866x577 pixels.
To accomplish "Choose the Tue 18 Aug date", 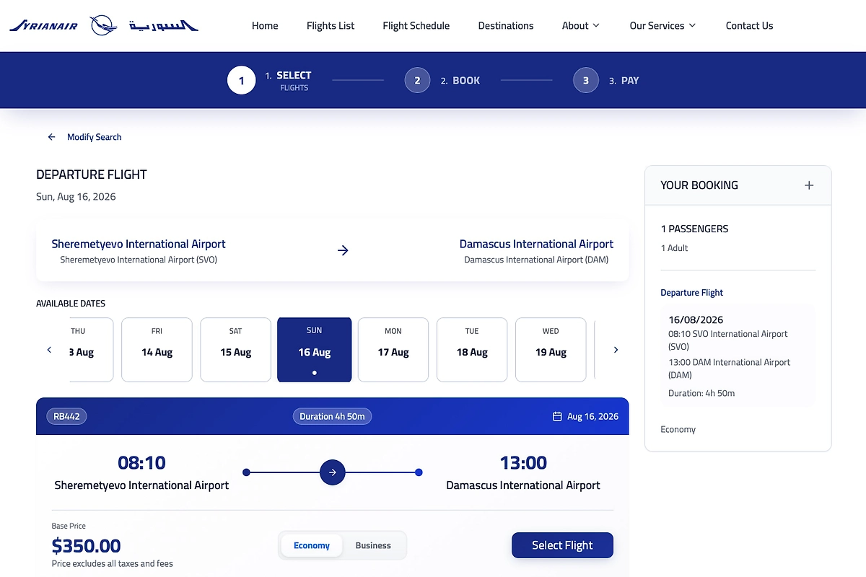I will pyautogui.click(x=472, y=350).
